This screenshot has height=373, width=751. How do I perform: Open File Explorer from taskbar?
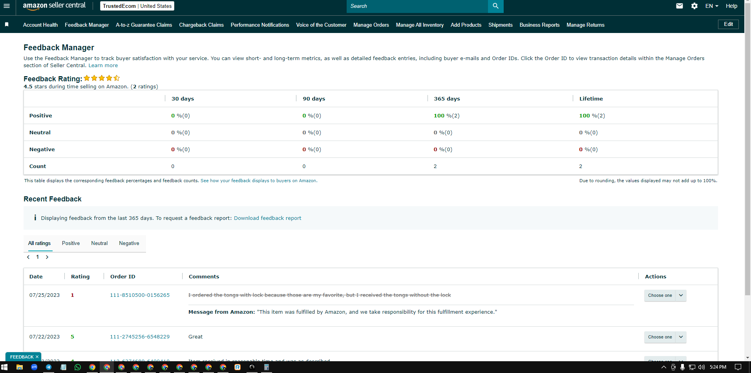click(20, 367)
